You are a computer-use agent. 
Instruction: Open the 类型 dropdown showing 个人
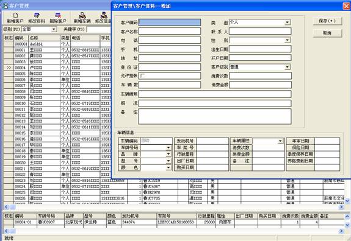tap(287, 23)
